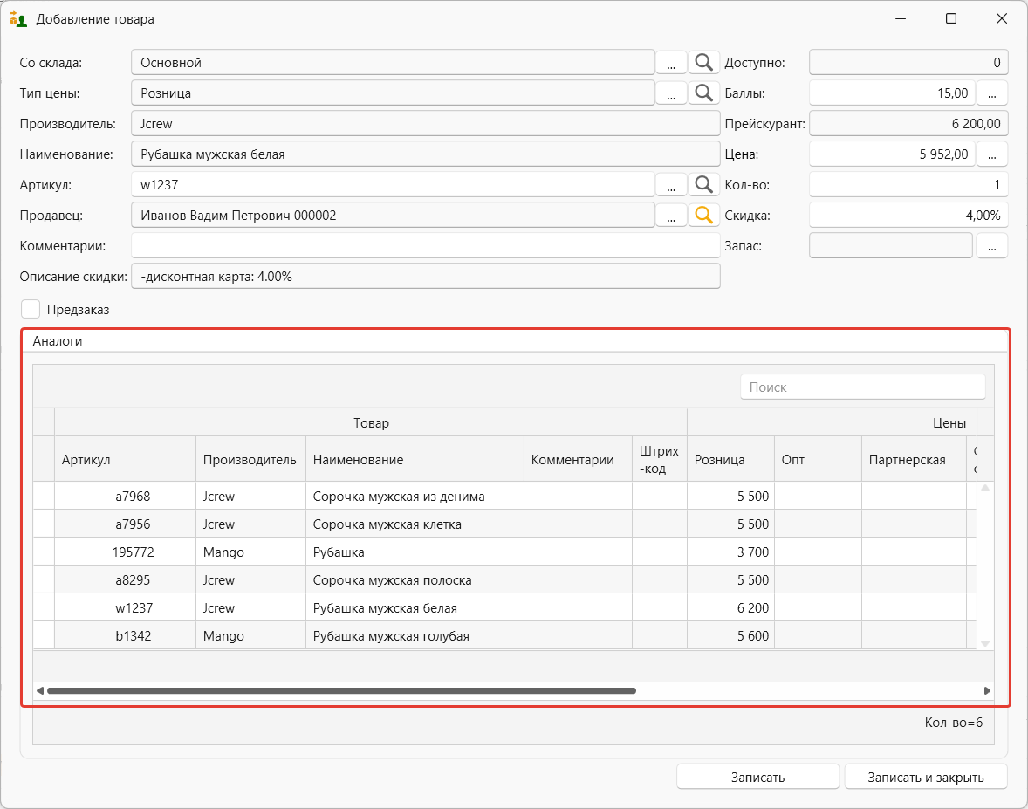The height and width of the screenshot is (809, 1028).
Task: Open ellipsis selector next to Продавец field
Action: (x=671, y=216)
